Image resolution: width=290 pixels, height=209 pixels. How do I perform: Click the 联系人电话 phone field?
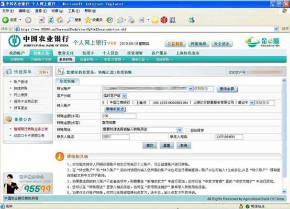[229, 137]
